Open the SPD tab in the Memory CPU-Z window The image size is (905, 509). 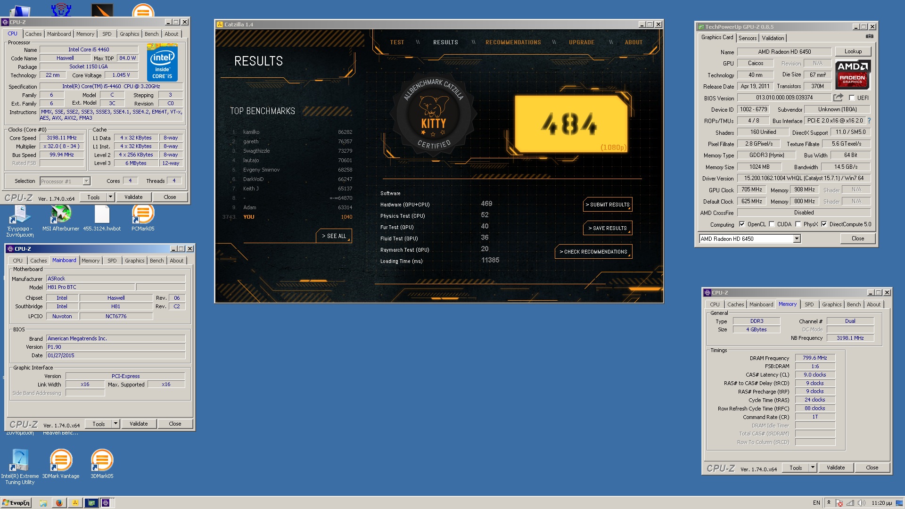[809, 304]
